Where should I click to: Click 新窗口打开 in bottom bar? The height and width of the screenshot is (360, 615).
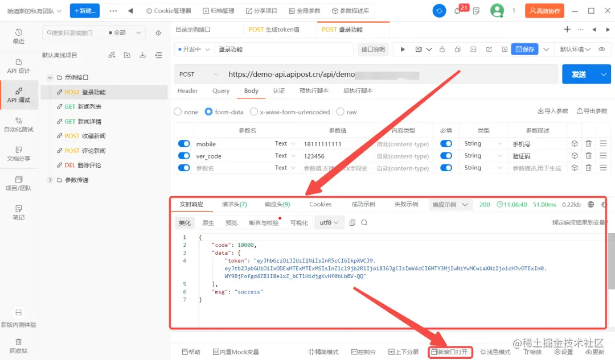pos(449,352)
